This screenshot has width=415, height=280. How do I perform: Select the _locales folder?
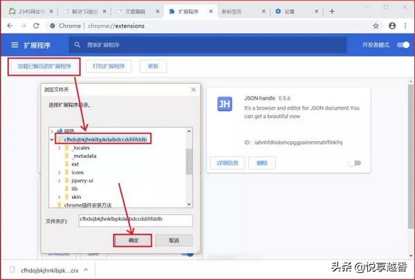pyautogui.click(x=80, y=148)
